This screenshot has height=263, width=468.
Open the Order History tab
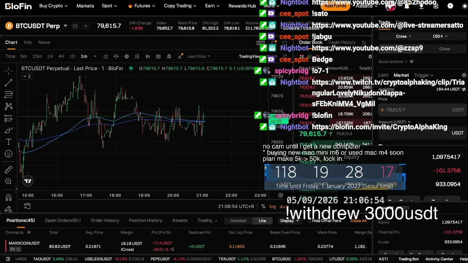(105, 220)
